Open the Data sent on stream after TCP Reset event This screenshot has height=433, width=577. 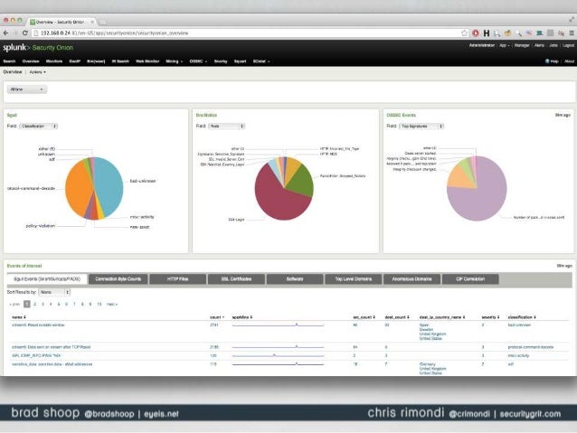click(52, 347)
